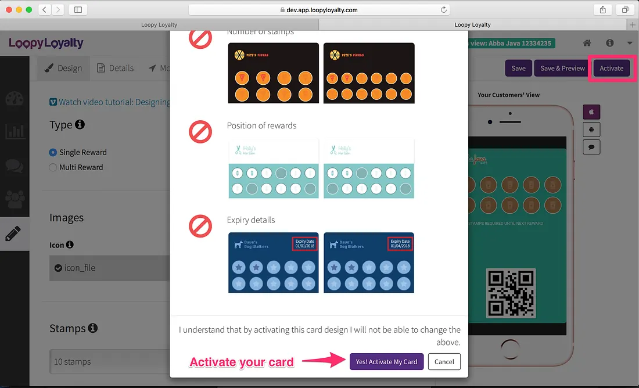The width and height of the screenshot is (639, 388).
Task: Cancel the activation dialog
Action: (x=444, y=361)
